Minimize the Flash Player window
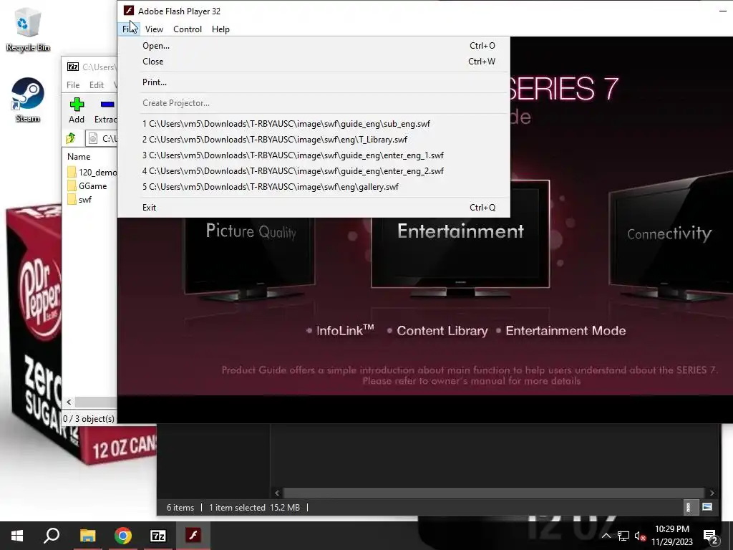Image resolution: width=733 pixels, height=550 pixels. [722, 11]
